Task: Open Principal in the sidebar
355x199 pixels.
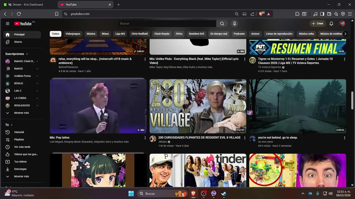Action: click(x=22, y=35)
